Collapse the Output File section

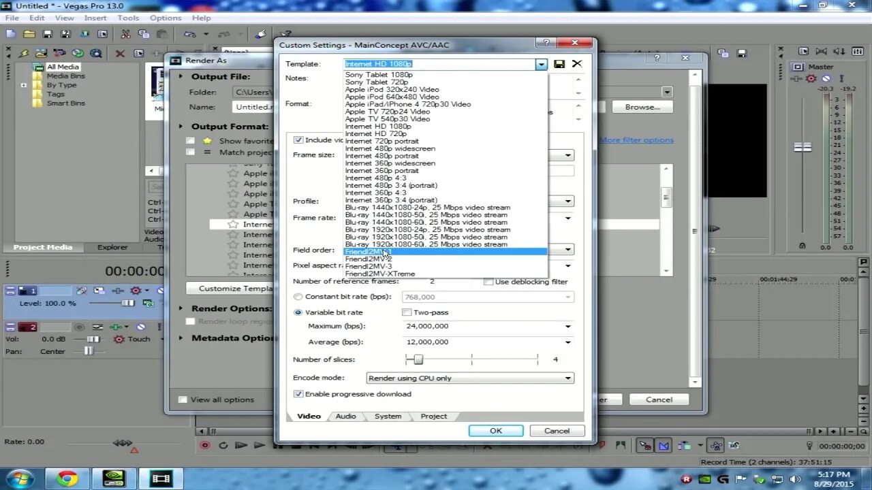(x=181, y=77)
